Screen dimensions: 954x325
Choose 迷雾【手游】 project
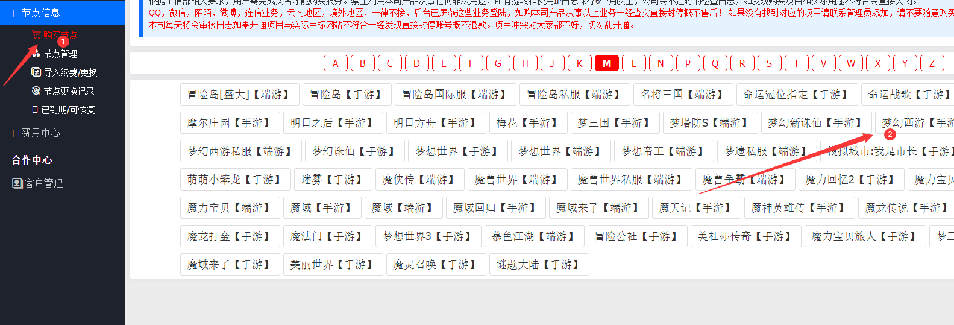coord(333,180)
